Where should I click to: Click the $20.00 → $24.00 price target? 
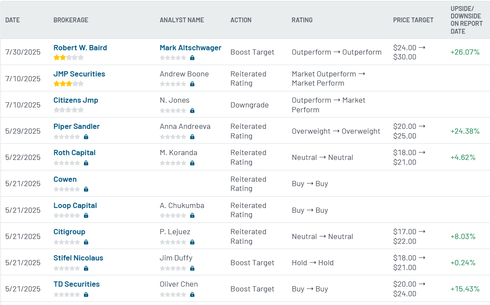[x=409, y=289]
